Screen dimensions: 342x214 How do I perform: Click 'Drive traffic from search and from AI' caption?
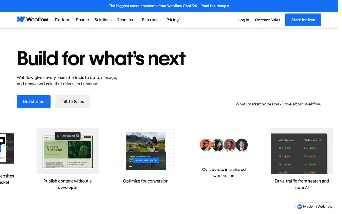(x=302, y=184)
